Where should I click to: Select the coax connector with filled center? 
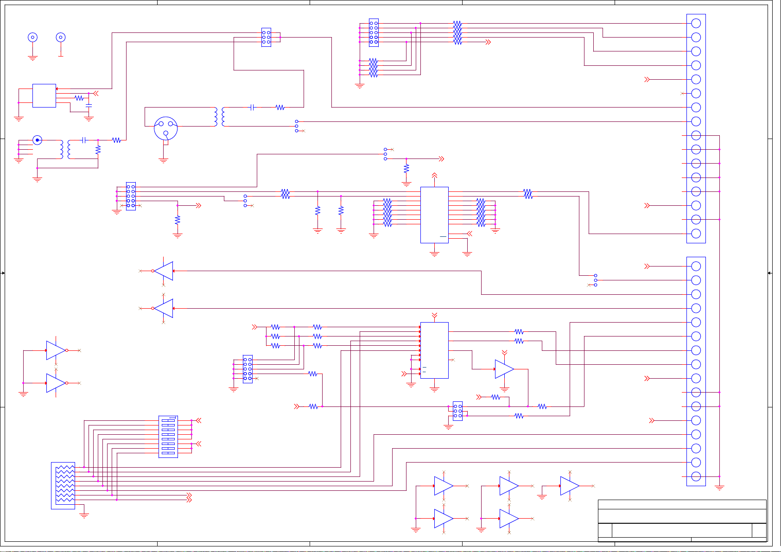click(37, 140)
